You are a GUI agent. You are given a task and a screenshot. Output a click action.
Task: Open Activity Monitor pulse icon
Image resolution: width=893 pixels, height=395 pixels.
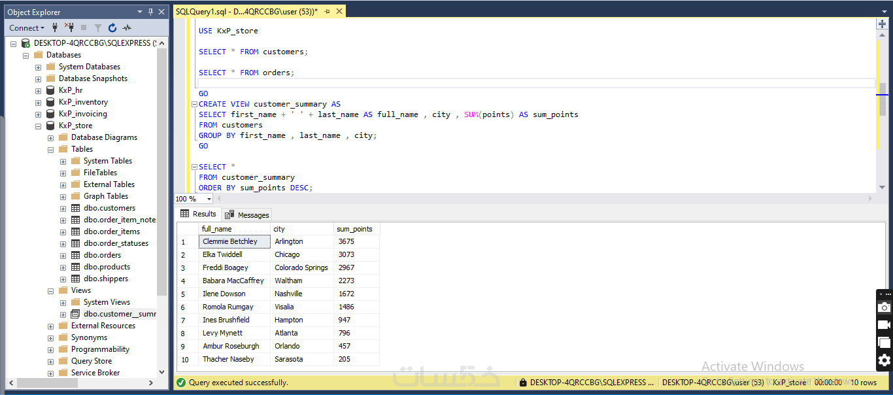pyautogui.click(x=127, y=27)
